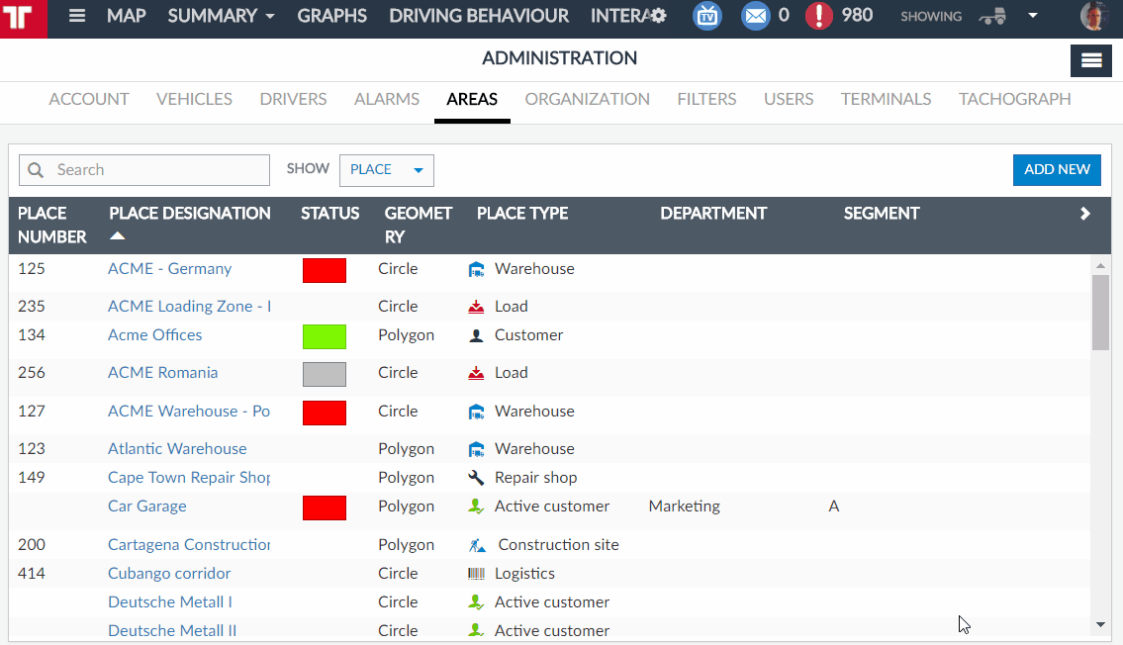
Task: Open the Atlantic Warehouse place link
Action: [x=177, y=449]
